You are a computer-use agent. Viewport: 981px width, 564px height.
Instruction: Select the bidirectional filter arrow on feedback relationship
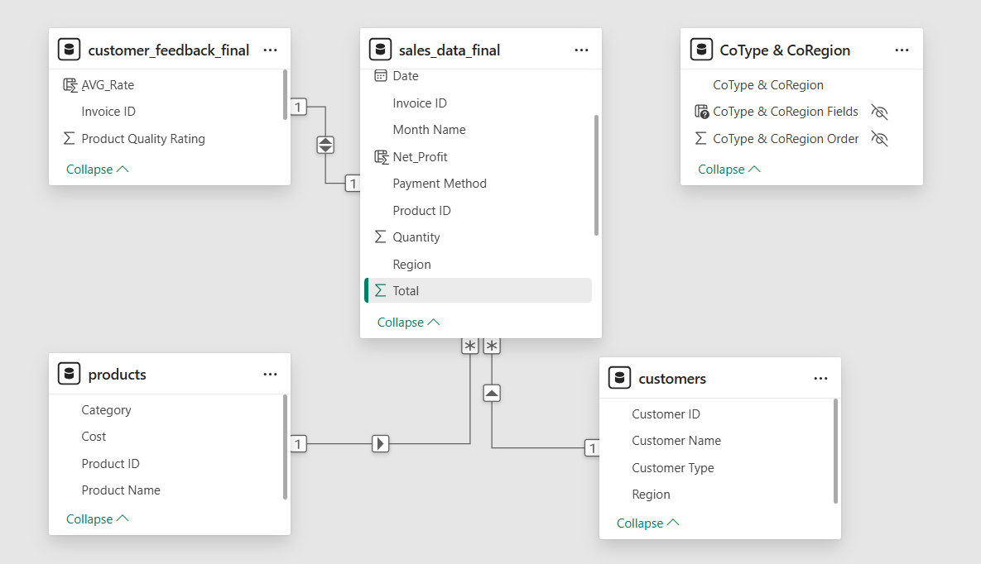click(325, 145)
